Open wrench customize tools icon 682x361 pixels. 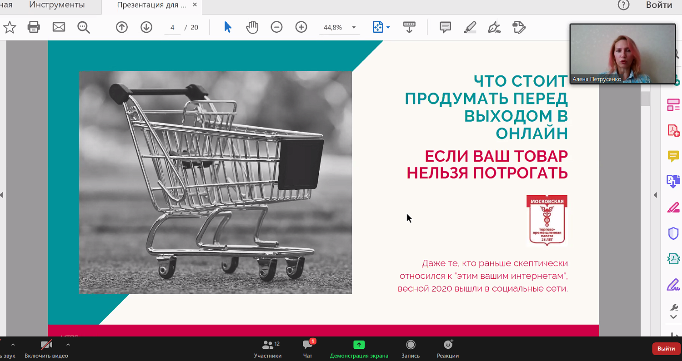674,308
